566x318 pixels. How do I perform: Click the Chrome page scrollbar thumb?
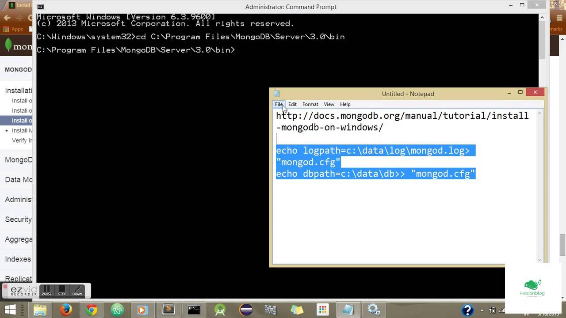(x=562, y=245)
